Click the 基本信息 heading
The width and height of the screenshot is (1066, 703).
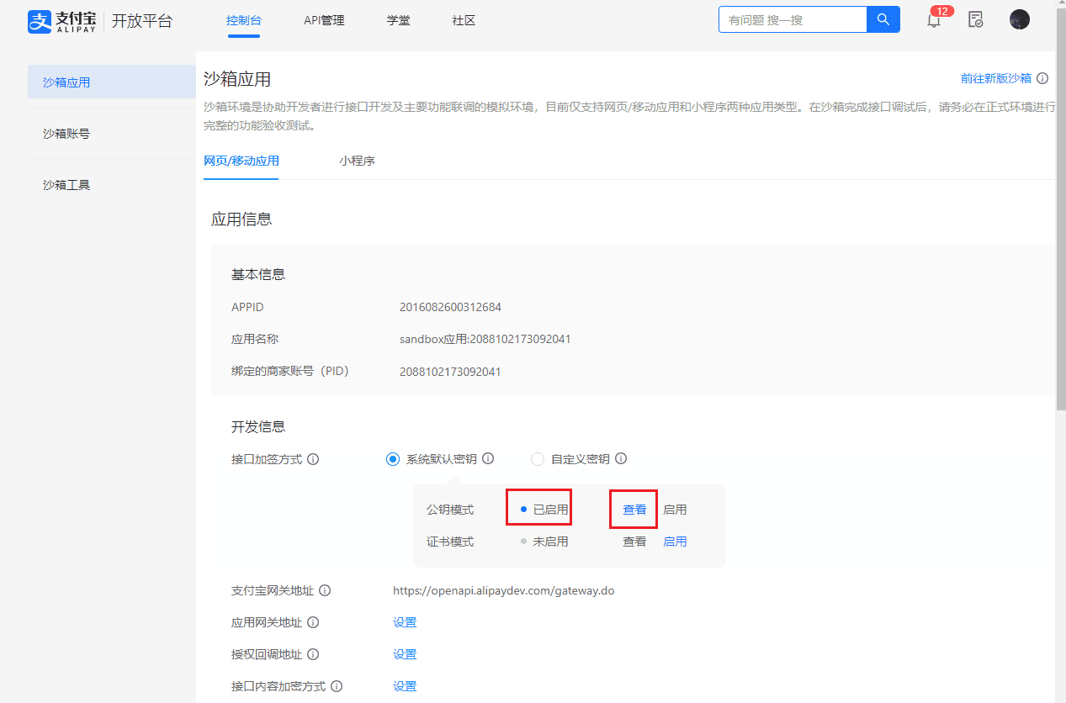(258, 274)
